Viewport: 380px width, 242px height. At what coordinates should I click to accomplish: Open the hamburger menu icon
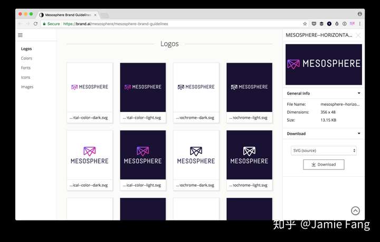[x=21, y=35]
